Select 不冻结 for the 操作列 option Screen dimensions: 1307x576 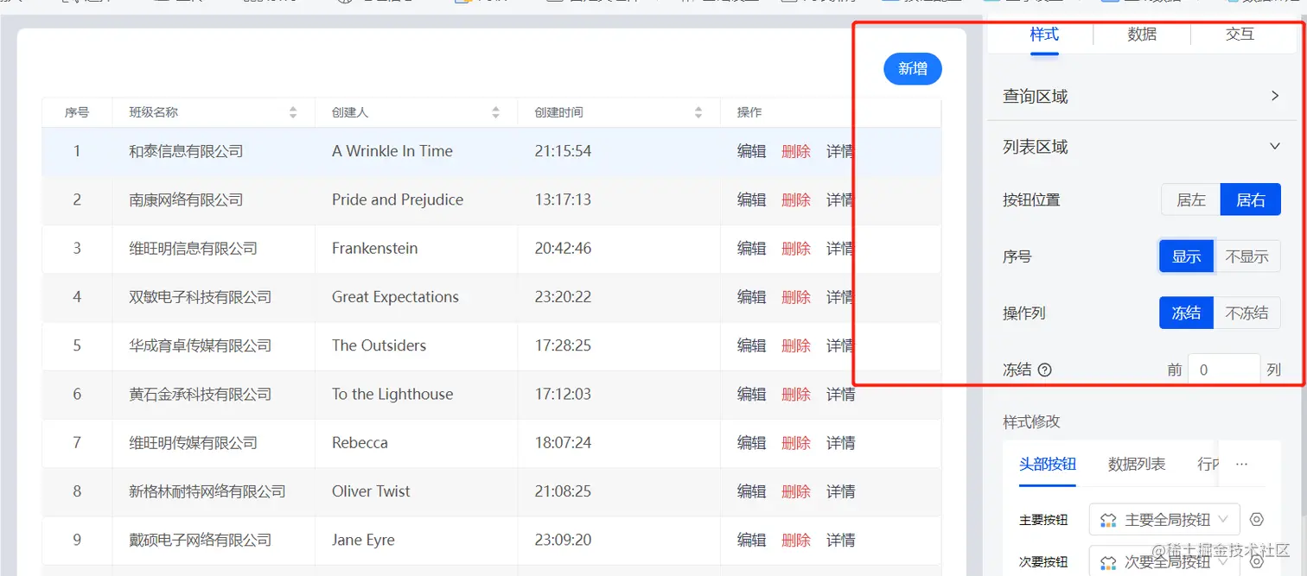coord(1247,313)
